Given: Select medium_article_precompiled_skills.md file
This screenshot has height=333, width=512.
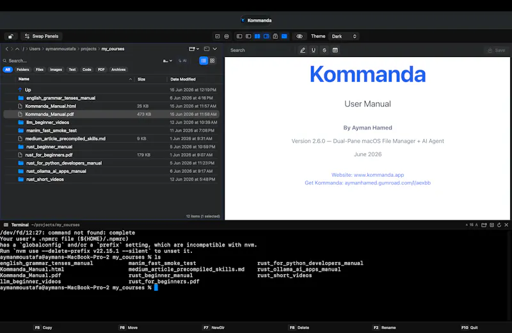Looking at the screenshot, I should coord(111,138).
